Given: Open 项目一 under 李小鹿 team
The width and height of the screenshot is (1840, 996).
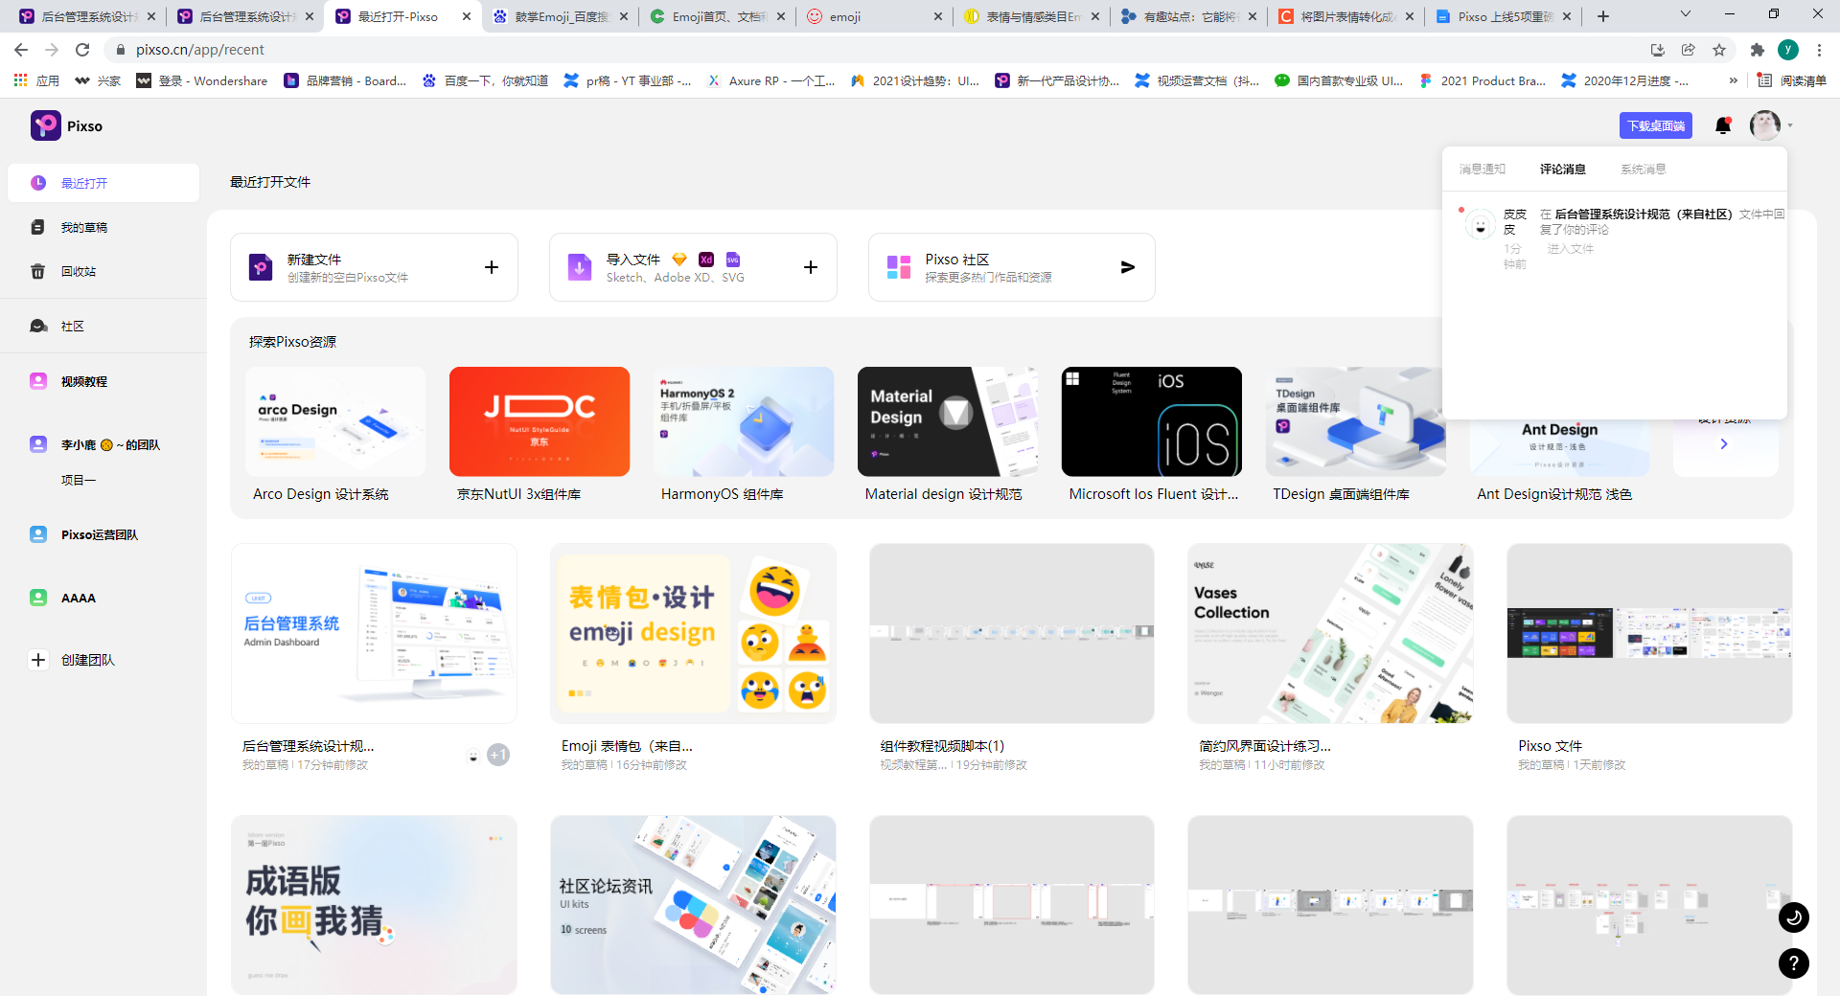Looking at the screenshot, I should (79, 480).
